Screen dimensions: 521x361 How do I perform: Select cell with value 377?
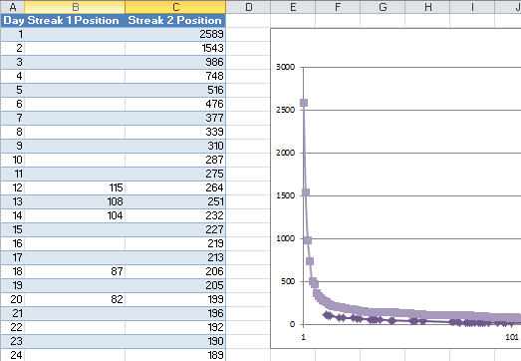click(175, 118)
